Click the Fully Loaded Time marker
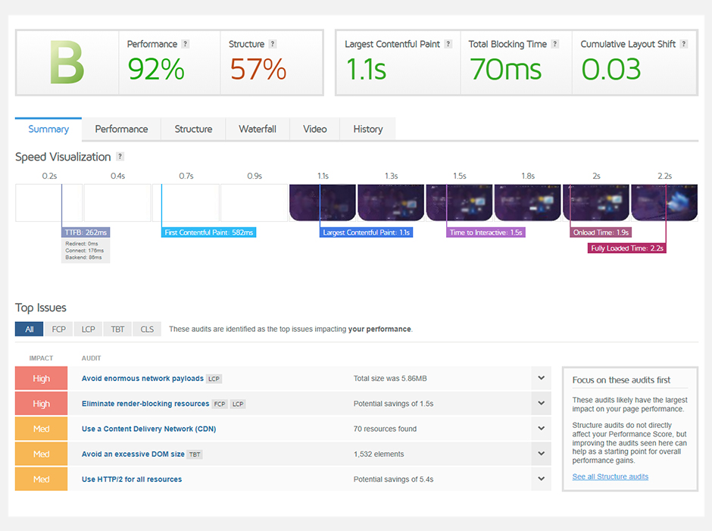The image size is (712, 531). coord(627,248)
